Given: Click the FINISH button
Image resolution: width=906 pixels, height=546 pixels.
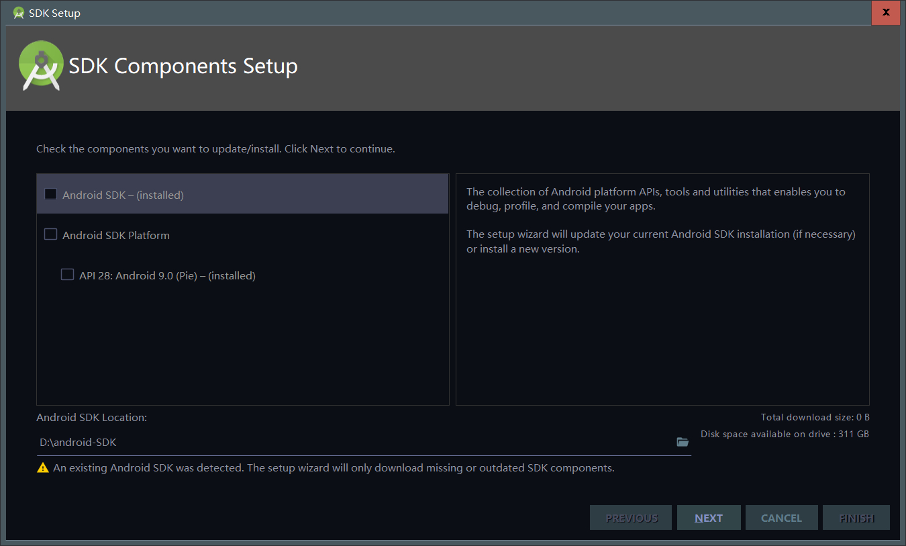Looking at the screenshot, I should tap(856, 518).
